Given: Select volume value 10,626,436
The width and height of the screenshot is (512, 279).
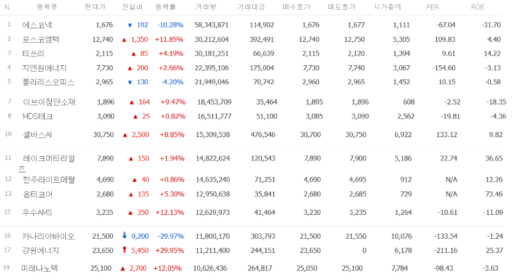Looking at the screenshot, I should [x=210, y=268].
